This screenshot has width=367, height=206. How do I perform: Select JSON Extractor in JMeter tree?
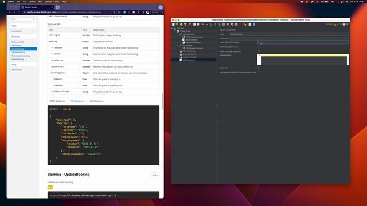pyautogui.click(x=192, y=40)
